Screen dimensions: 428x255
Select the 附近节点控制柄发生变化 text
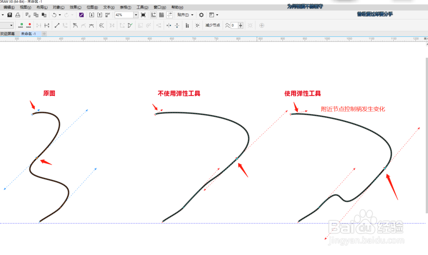(353, 109)
